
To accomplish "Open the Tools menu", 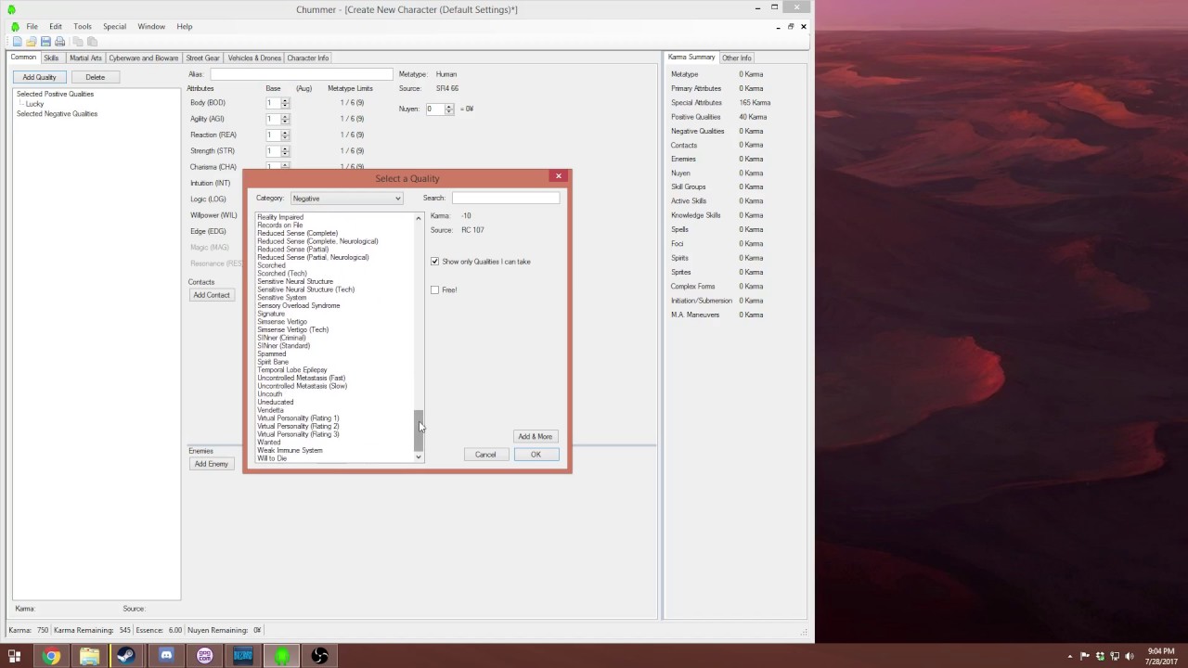I will point(83,27).
